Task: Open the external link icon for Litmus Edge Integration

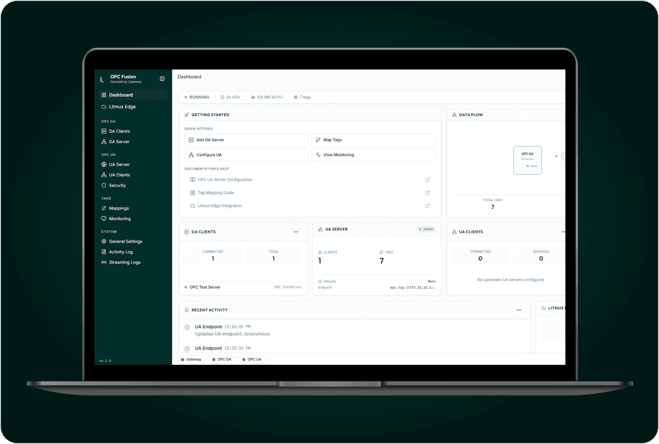Action: [428, 206]
